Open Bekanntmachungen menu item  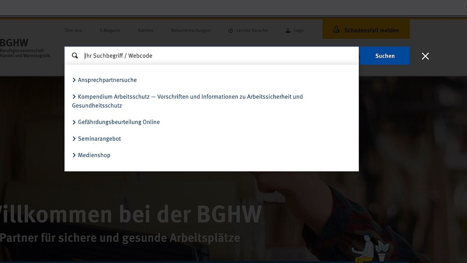click(x=191, y=30)
